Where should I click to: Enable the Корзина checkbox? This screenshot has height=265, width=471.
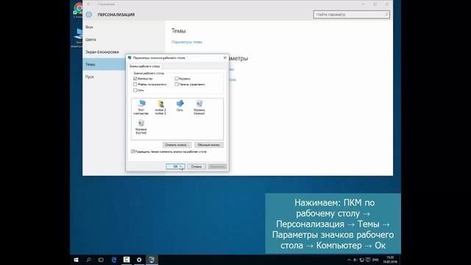177,79
